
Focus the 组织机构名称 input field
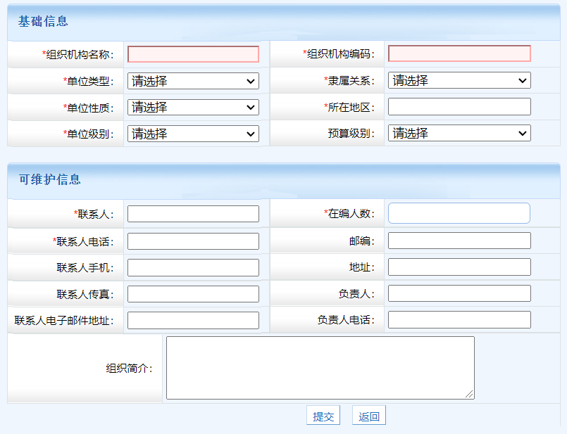(193, 54)
